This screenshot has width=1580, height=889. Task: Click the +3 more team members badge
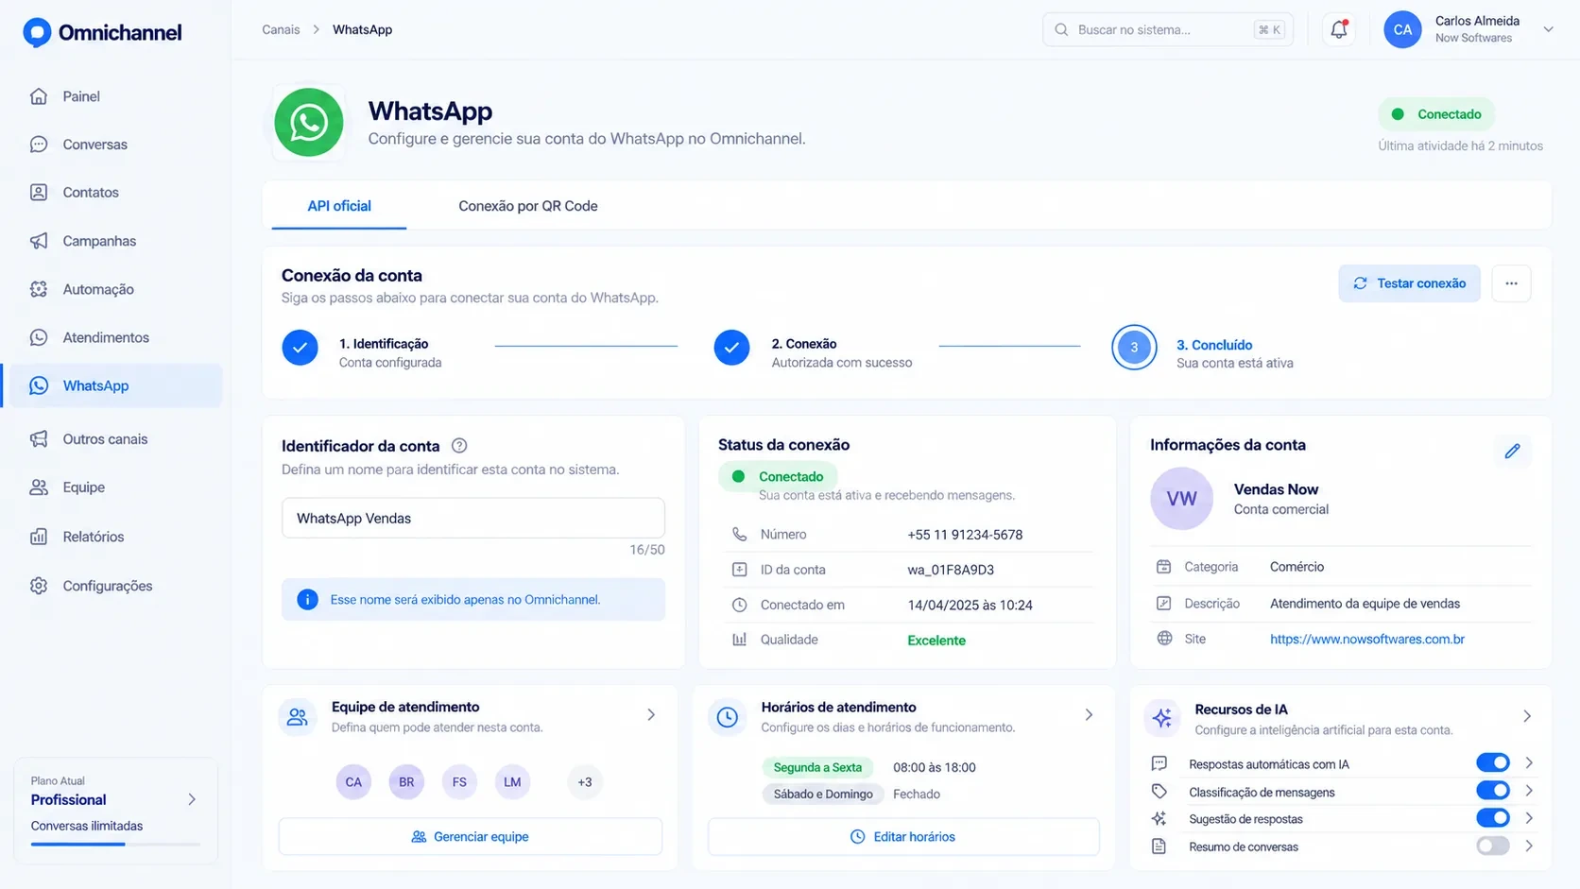585,782
